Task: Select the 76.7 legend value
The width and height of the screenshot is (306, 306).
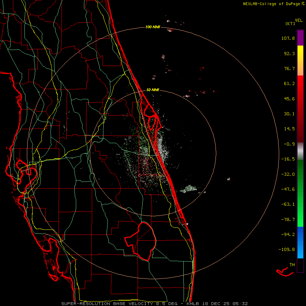Action: pyautogui.click(x=289, y=68)
